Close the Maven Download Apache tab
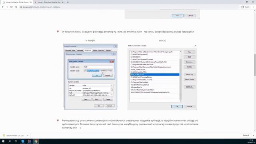256x144 pixels. point(63,2)
